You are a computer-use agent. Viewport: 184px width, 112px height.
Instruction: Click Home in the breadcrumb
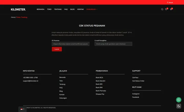click(13, 17)
